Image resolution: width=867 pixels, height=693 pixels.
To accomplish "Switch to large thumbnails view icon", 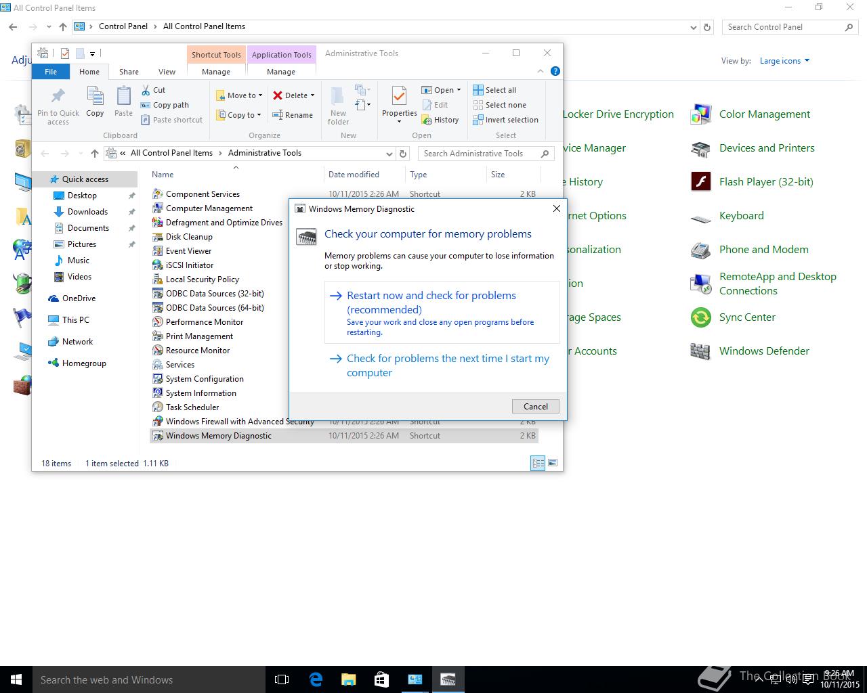I will tap(553, 463).
